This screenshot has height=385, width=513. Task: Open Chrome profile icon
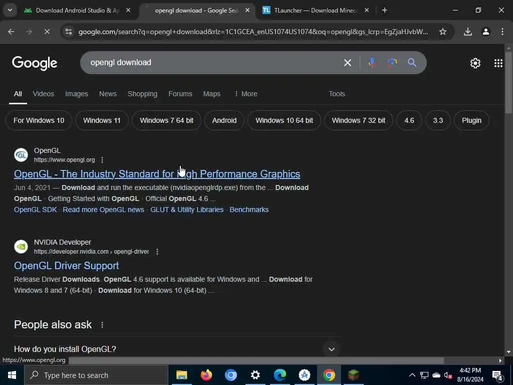tap(486, 32)
